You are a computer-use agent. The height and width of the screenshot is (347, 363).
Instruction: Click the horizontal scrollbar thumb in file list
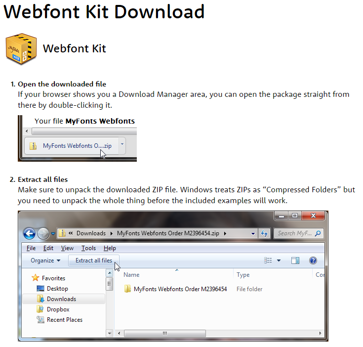tap(165, 333)
